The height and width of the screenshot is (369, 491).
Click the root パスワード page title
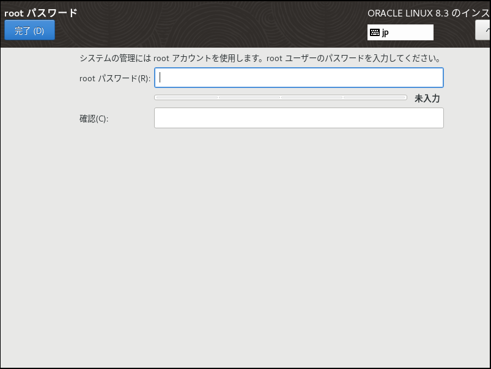[x=41, y=13]
